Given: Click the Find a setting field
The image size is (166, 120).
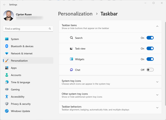Looking at the screenshot, I should (x=28, y=29).
